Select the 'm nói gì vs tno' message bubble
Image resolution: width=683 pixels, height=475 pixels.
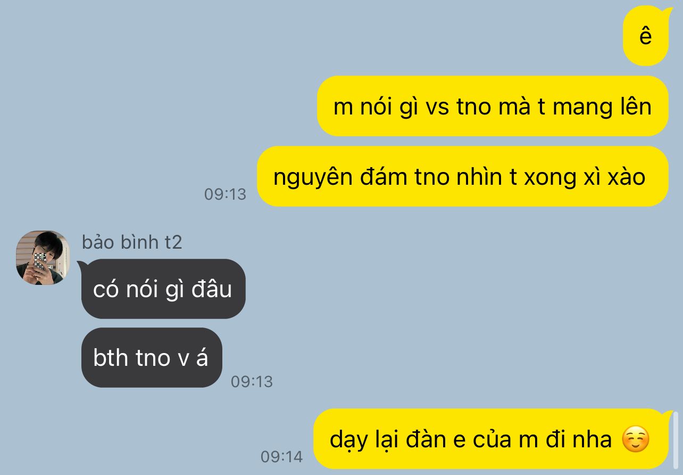[x=493, y=106]
